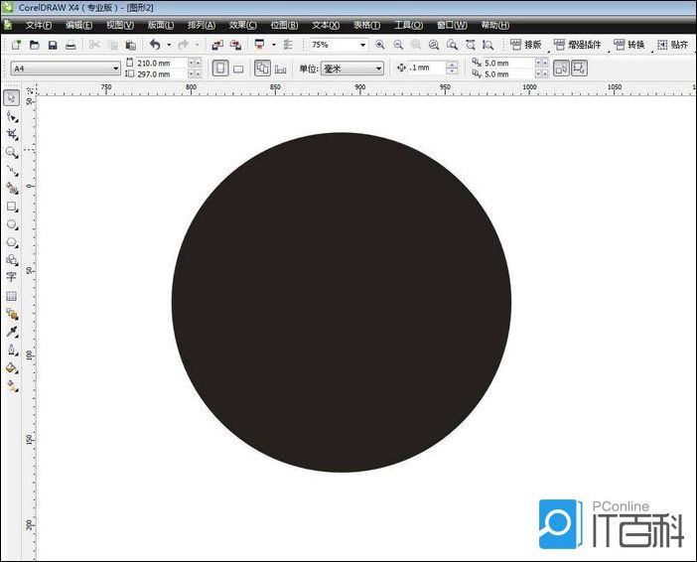Select the Zoom tool in toolbox

pos(12,152)
